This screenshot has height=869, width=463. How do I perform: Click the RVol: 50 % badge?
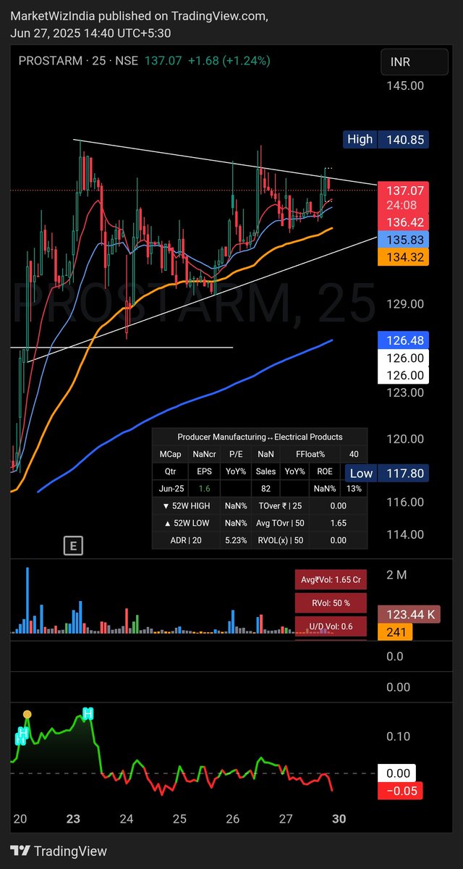(x=331, y=603)
